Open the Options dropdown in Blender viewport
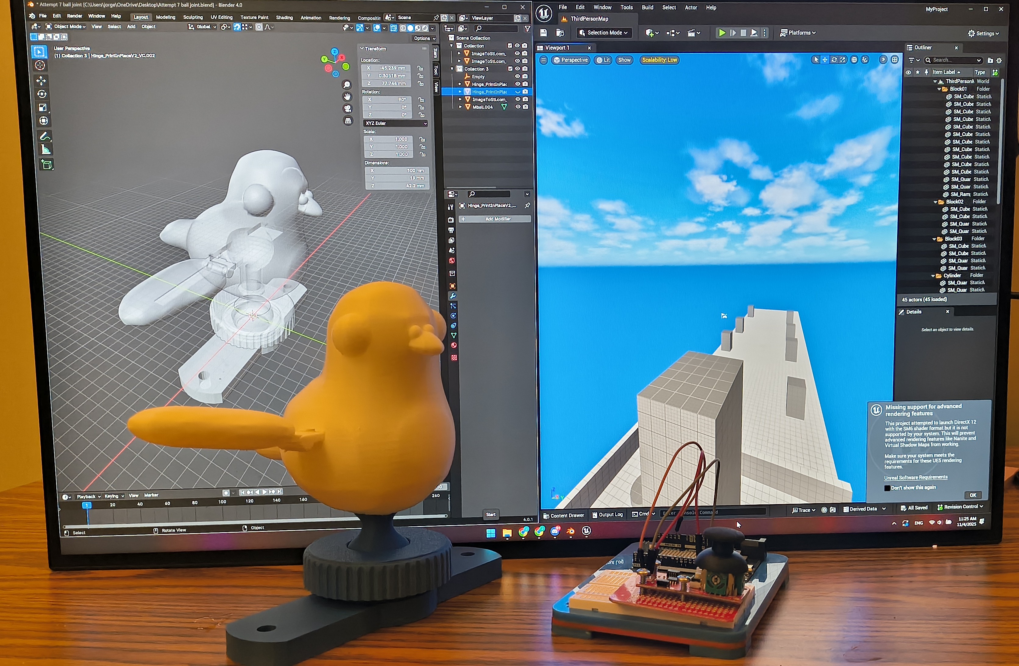 (425, 38)
